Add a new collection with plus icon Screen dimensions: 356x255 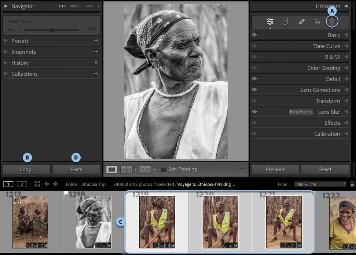[96, 74]
